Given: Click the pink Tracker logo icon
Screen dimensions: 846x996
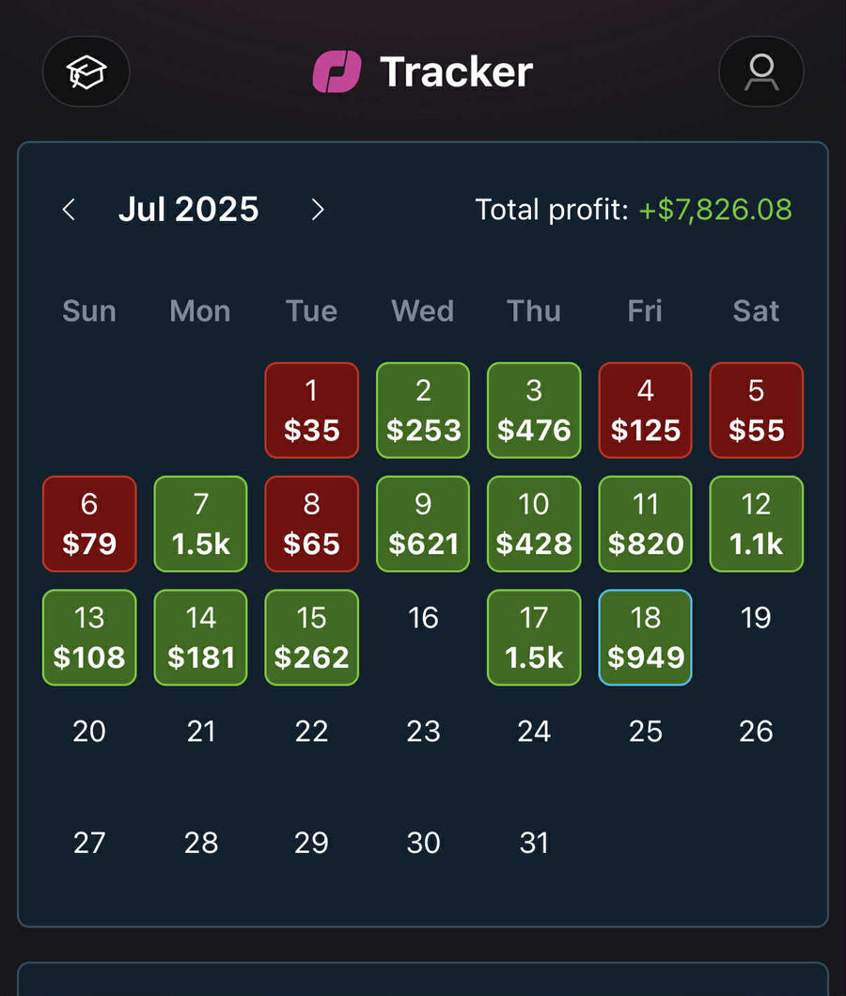Looking at the screenshot, I should pyautogui.click(x=337, y=71).
